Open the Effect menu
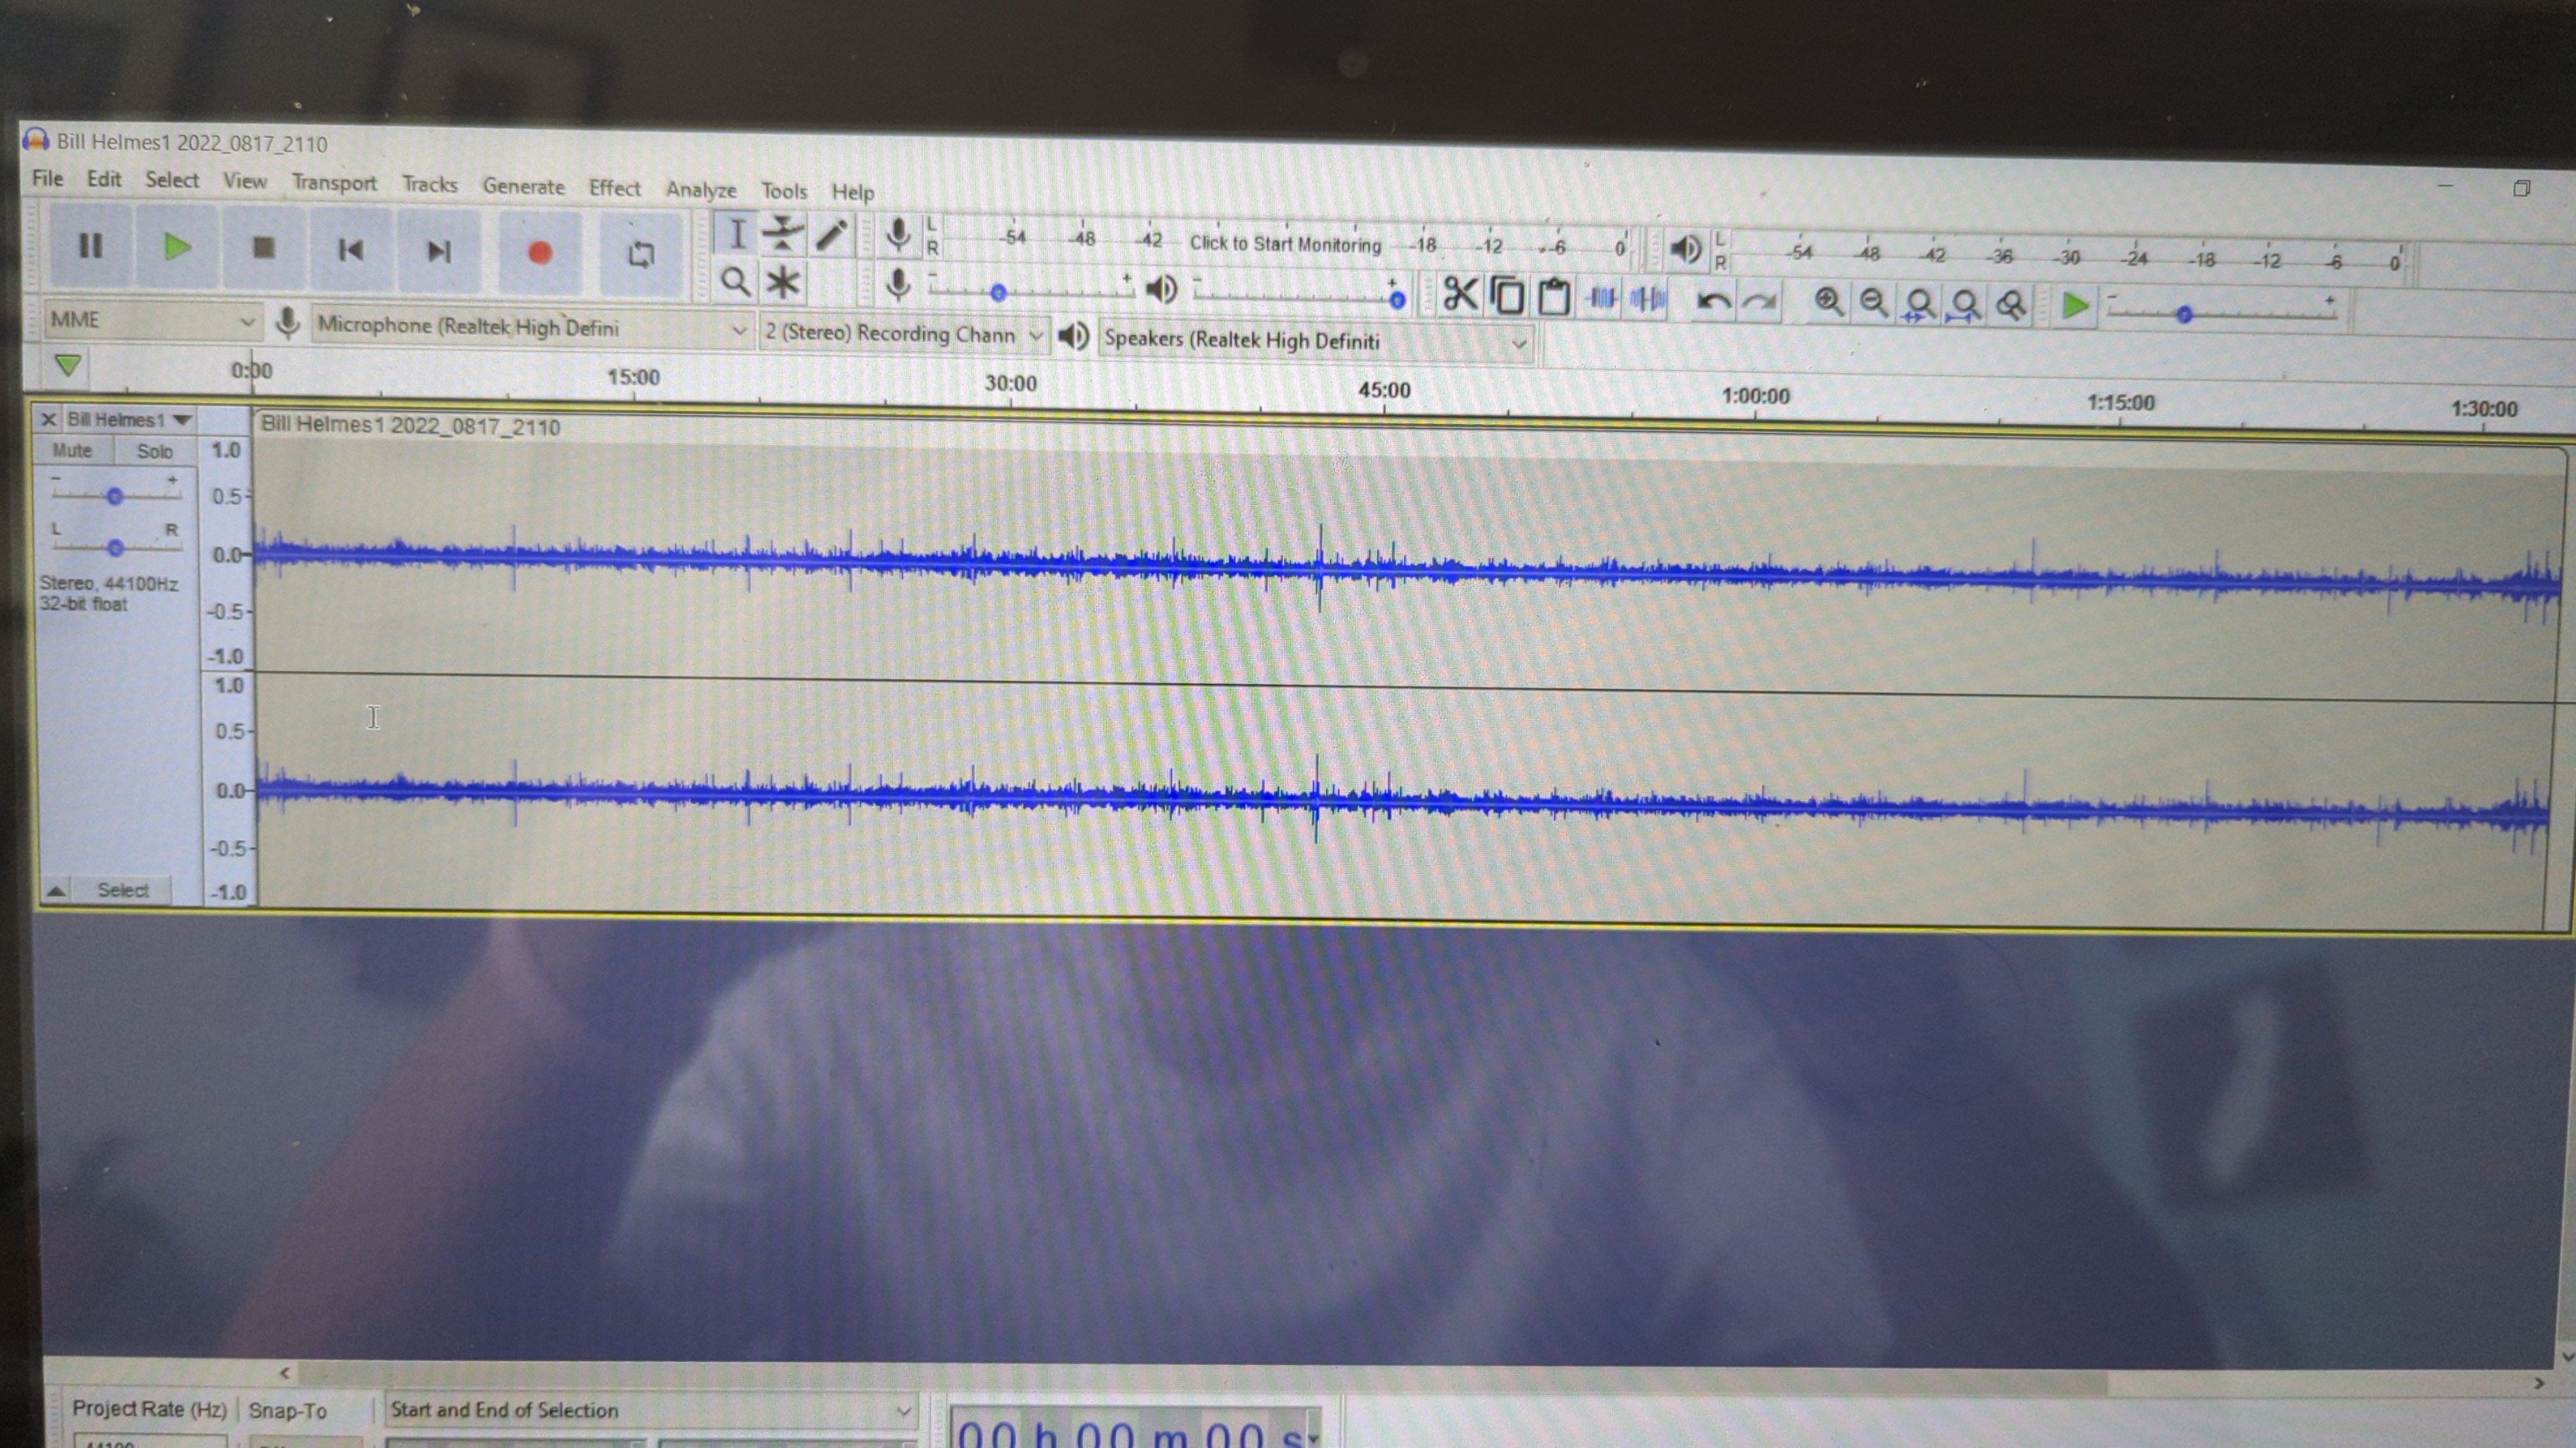Screen dimensions: 2576x1448 (614, 188)
